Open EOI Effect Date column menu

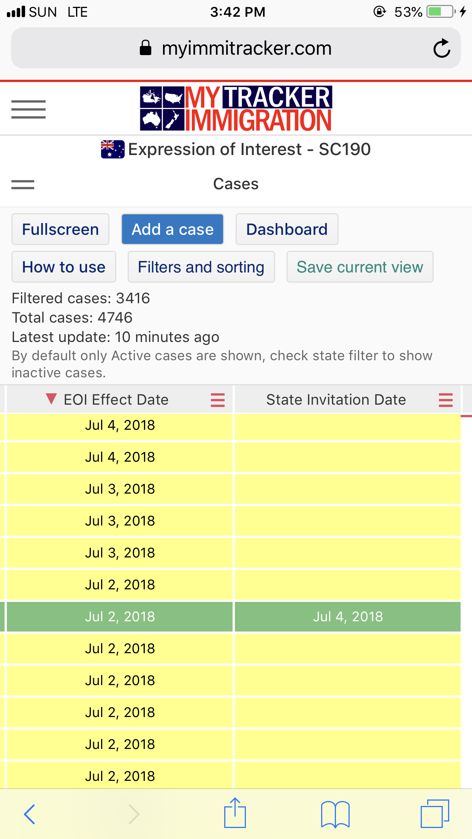[x=218, y=400]
